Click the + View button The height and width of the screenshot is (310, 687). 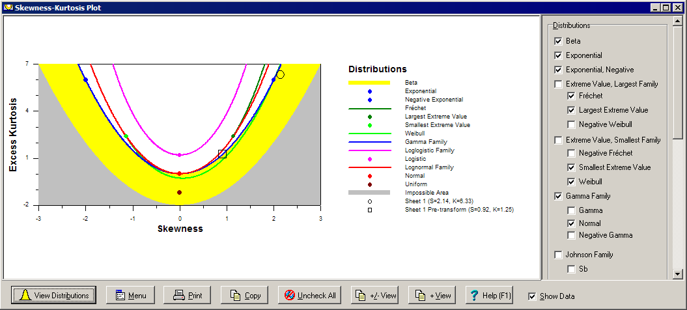tap(433, 295)
